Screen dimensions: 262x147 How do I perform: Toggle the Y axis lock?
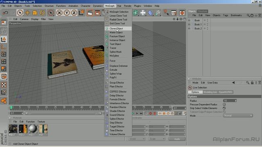tap(67, 13)
